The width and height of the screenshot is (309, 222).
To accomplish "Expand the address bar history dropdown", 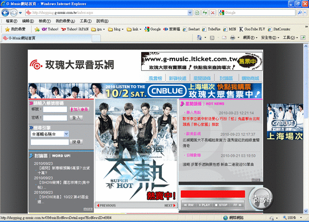I will [x=190, y=13].
